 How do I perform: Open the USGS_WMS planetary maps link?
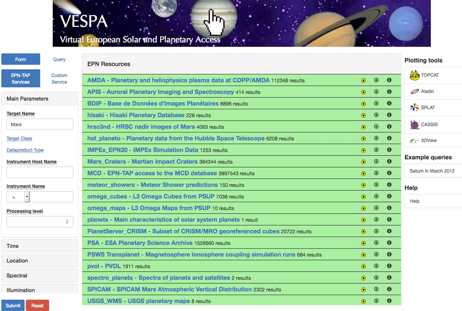[x=139, y=301]
